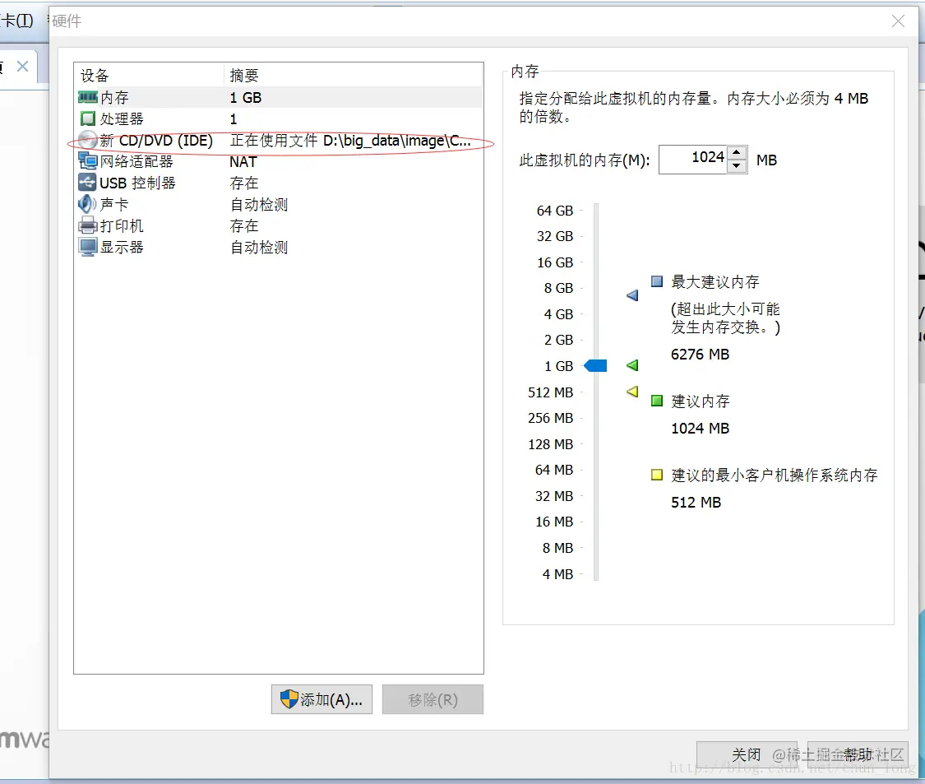Viewport: 925px width, 784px height.
Task: Click the 8 MB label on the memory scale
Action: pyautogui.click(x=557, y=548)
